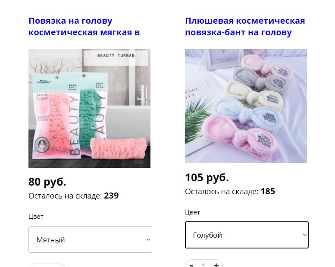
Task: Click the chevron arrow in the Голубой dropdown
Action: (x=305, y=235)
